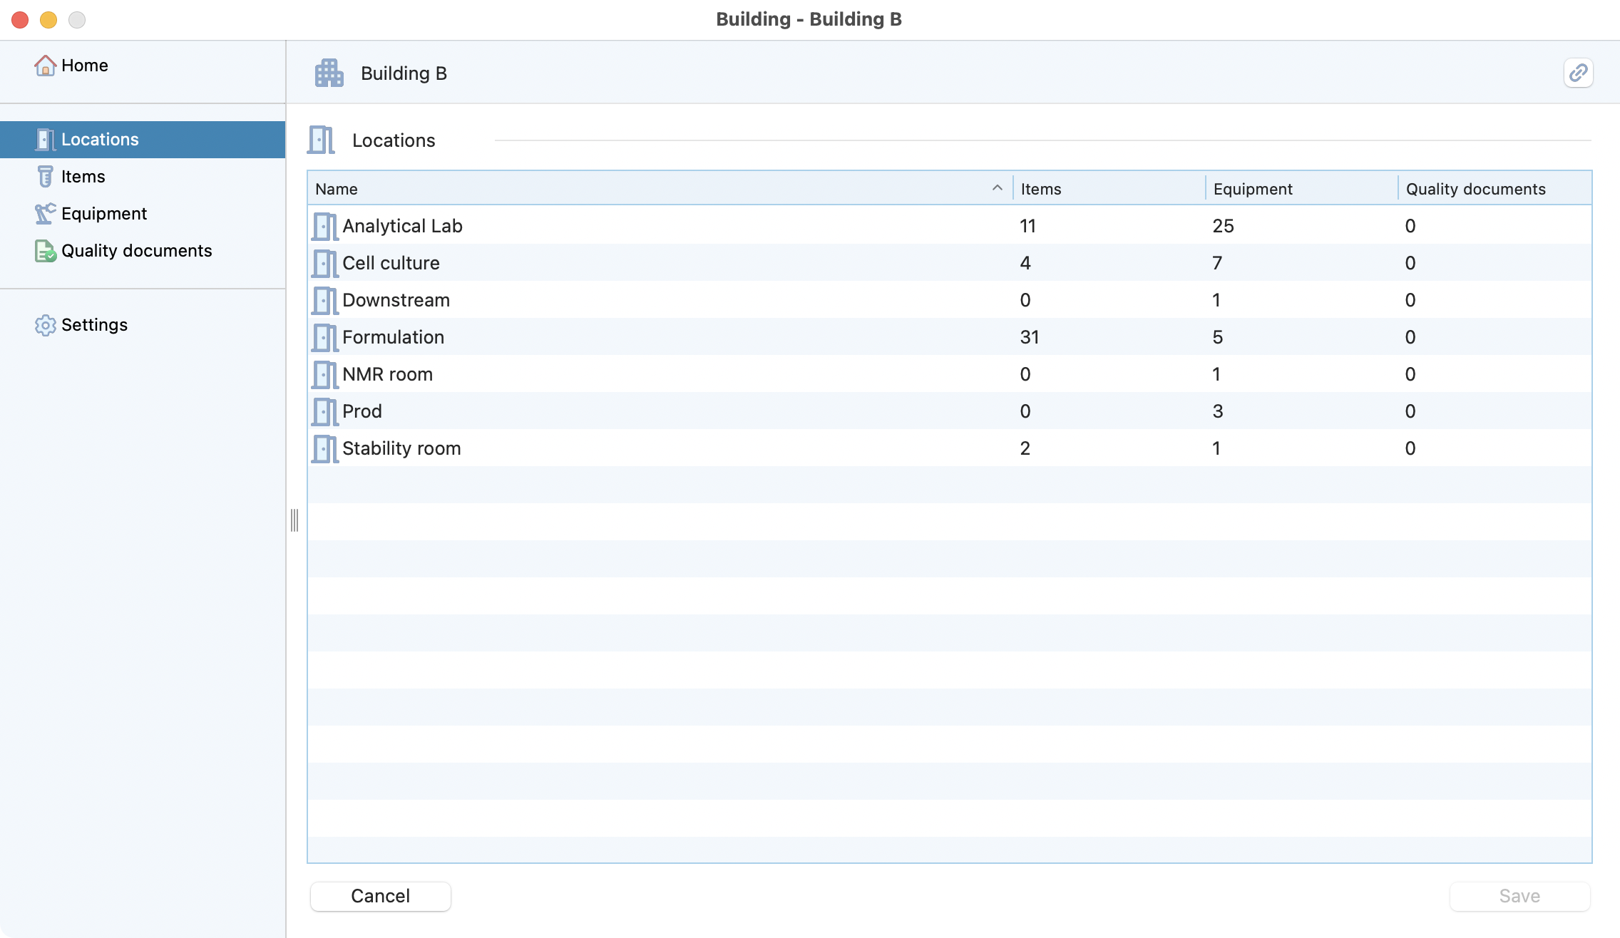Select the Analytical Lab row name
Viewport: 1620px width, 938px height.
(402, 226)
